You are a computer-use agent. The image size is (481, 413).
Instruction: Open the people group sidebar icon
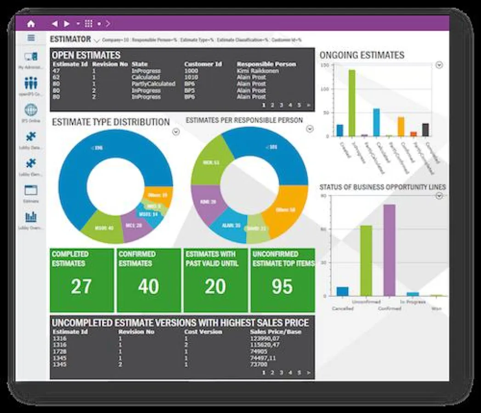(x=31, y=84)
